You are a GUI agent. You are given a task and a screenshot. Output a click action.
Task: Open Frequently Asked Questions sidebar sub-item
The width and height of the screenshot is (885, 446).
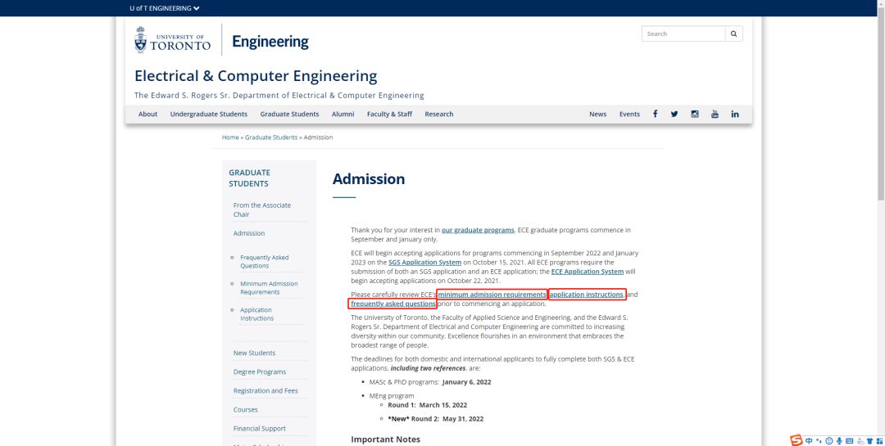click(x=264, y=262)
